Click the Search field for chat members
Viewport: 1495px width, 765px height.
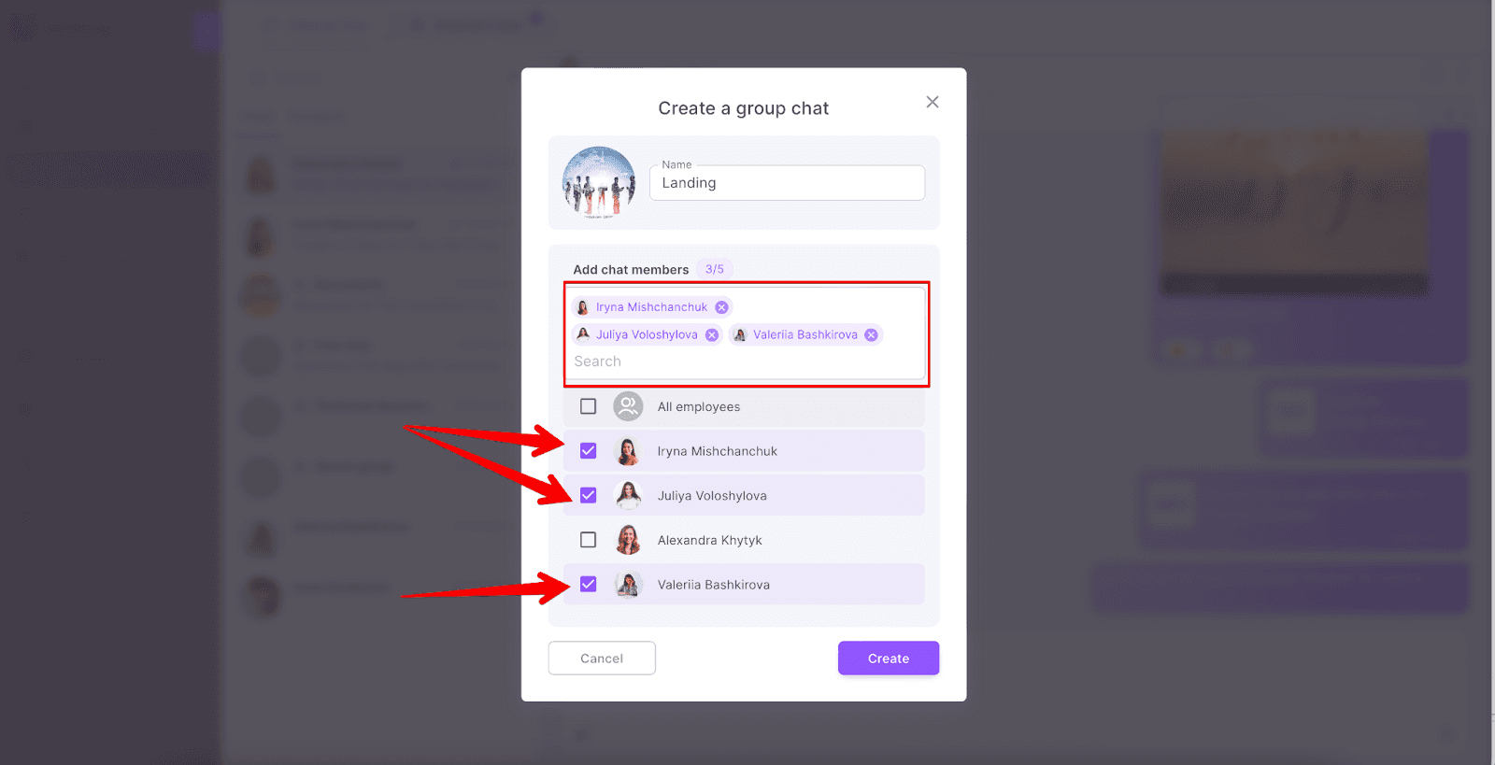[x=746, y=361]
